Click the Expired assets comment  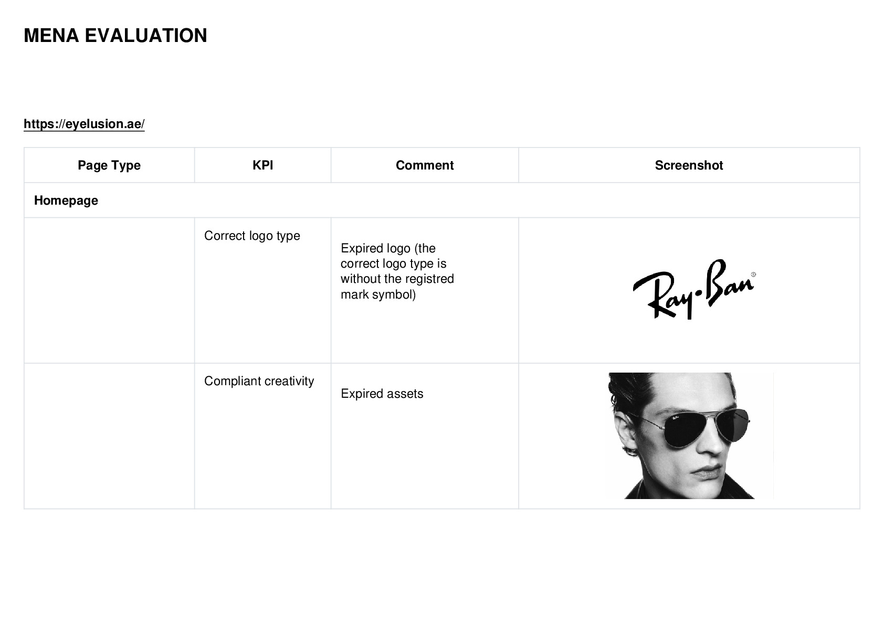(x=382, y=394)
